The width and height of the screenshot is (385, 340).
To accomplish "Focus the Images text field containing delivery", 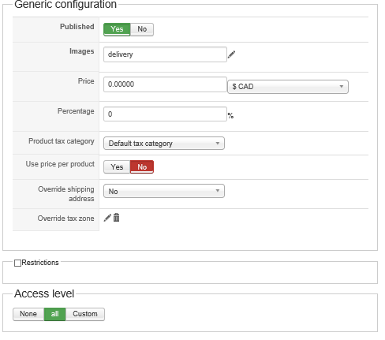I will pyautogui.click(x=165, y=54).
